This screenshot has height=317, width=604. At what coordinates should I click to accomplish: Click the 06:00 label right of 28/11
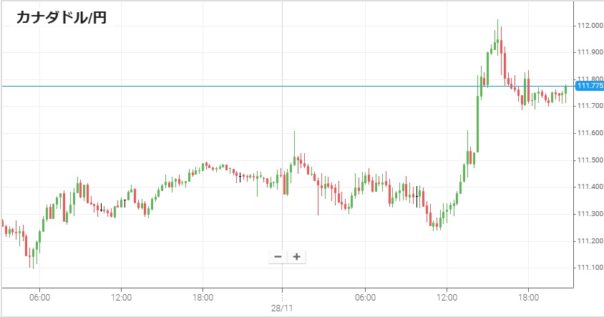365,296
